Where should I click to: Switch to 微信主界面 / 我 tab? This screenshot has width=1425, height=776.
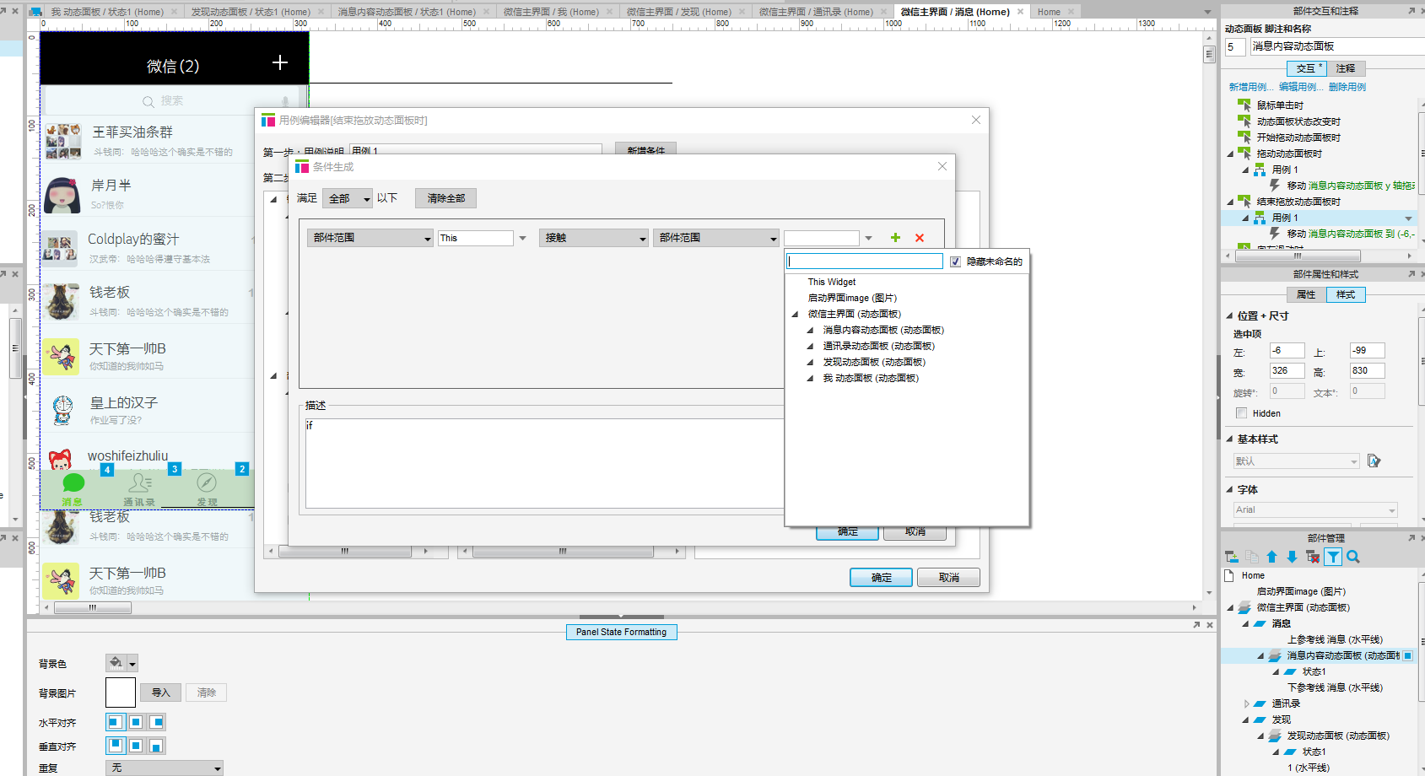pyautogui.click(x=551, y=12)
